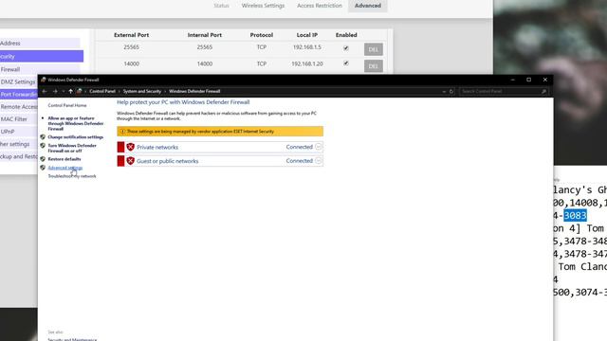Open Troubleshoot my network link

pos(72,176)
